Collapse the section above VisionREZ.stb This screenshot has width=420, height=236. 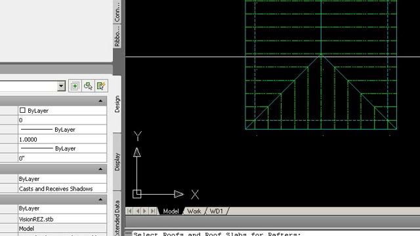click(x=100, y=199)
